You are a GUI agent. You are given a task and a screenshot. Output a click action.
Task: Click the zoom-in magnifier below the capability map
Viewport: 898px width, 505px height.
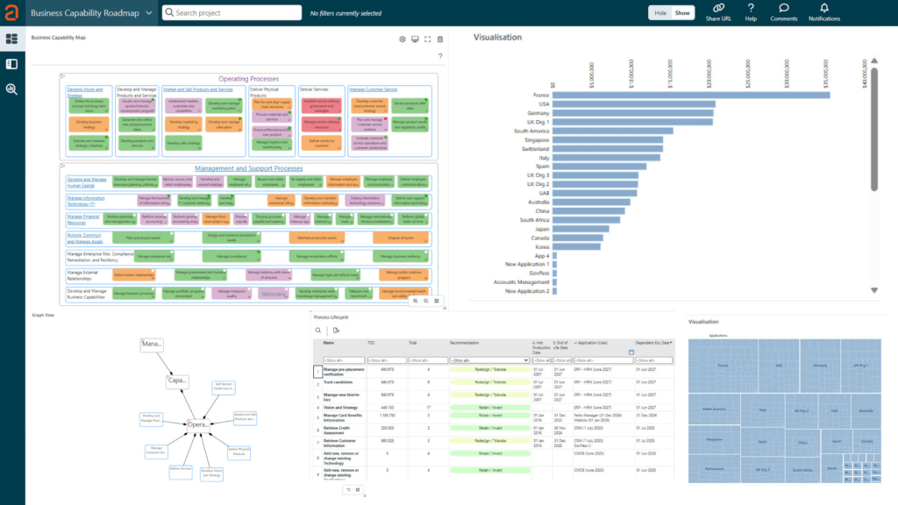click(x=414, y=300)
